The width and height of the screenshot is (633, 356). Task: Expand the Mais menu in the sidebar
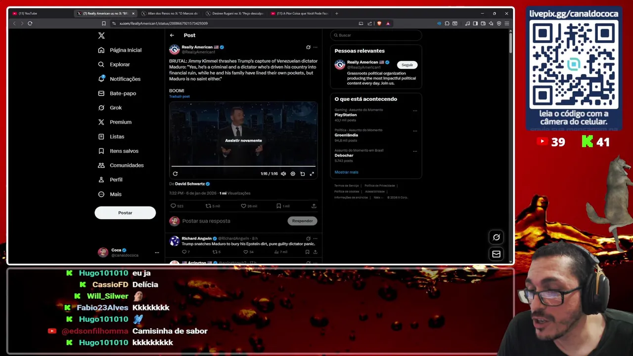(110, 194)
